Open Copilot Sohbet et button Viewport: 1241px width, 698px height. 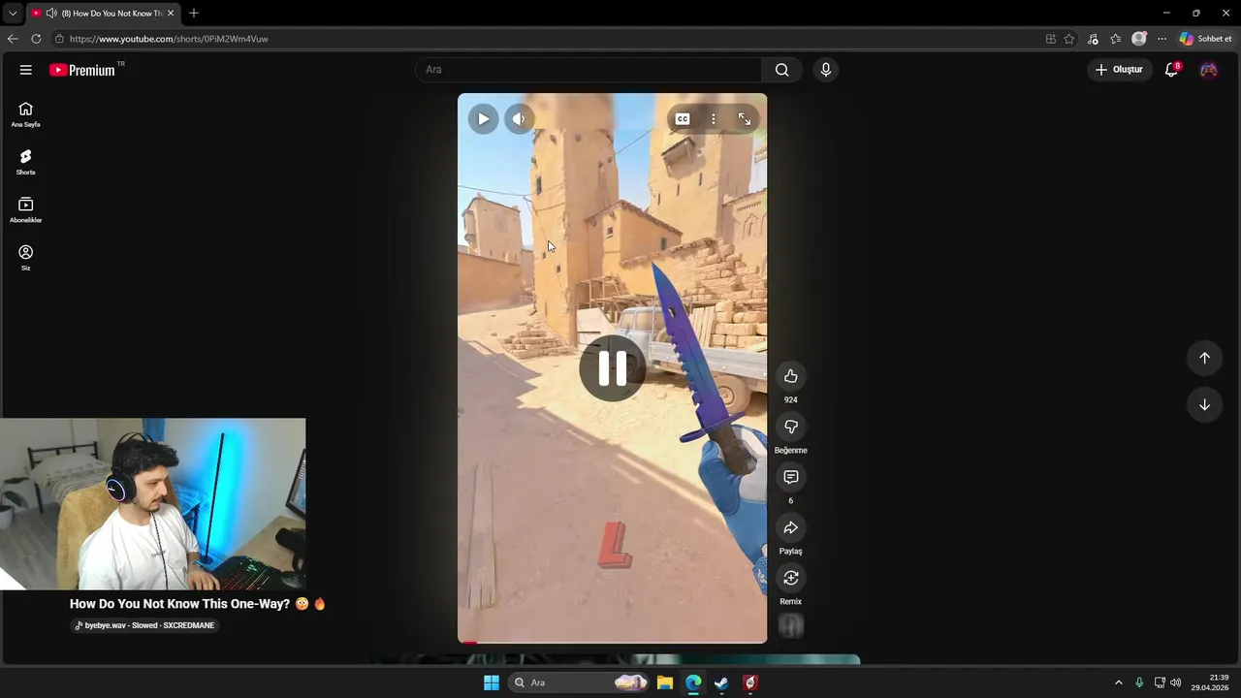point(1205,39)
